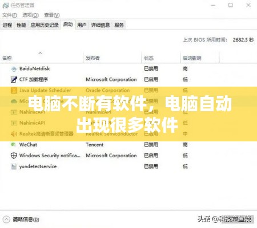
Task: Open the 查看(V) menu
Action: (x=52, y=15)
